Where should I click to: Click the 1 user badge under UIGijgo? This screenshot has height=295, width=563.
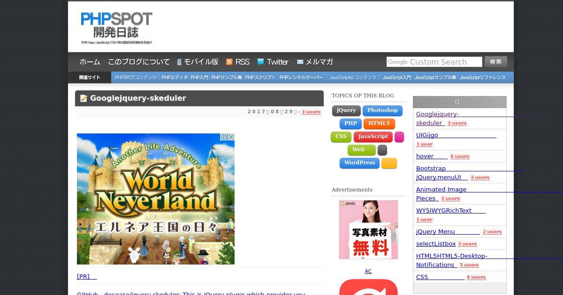click(x=424, y=144)
